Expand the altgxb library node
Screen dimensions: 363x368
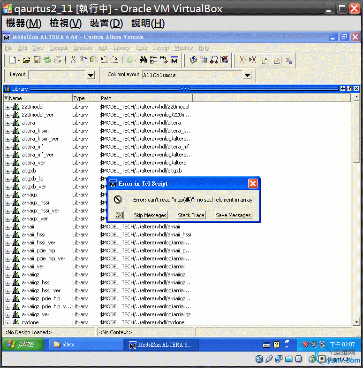(x=8, y=171)
